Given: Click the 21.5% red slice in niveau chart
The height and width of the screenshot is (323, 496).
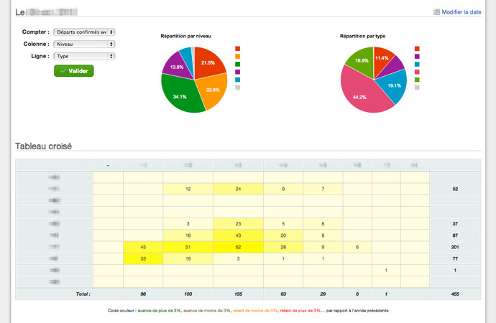Looking at the screenshot, I should [208, 63].
